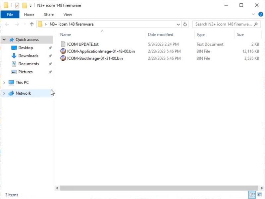This screenshot has width=265, height=199.
Task: Sort files by Date modified column
Action: (161, 35)
